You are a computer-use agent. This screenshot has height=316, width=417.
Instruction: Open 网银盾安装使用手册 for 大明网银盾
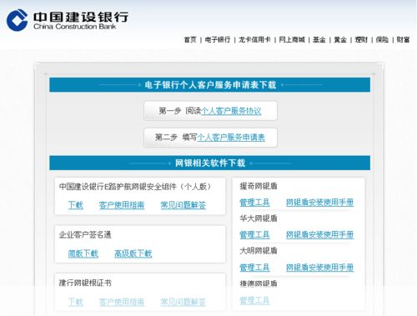(320, 268)
